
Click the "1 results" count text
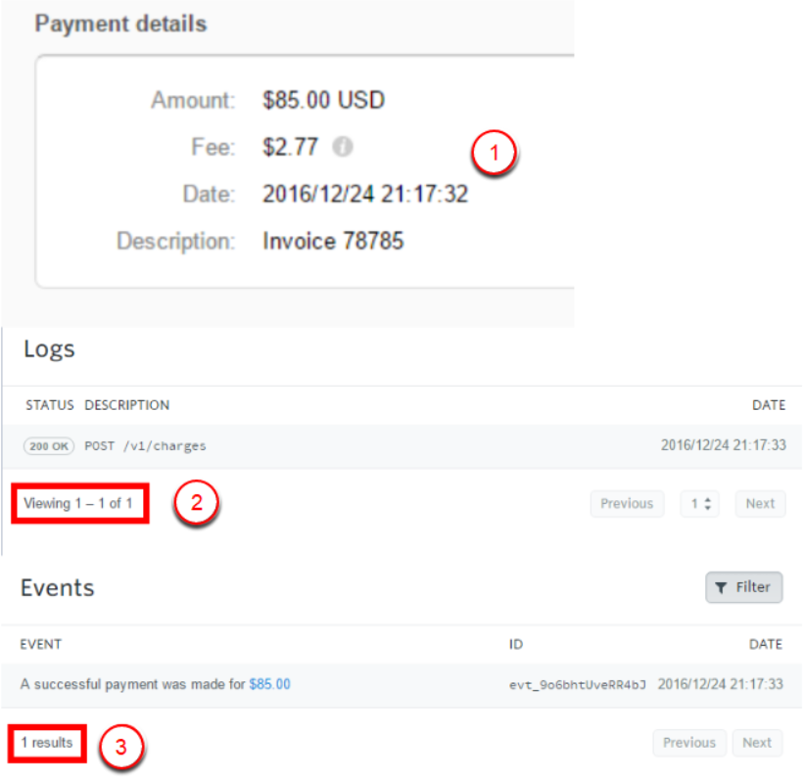point(47,743)
